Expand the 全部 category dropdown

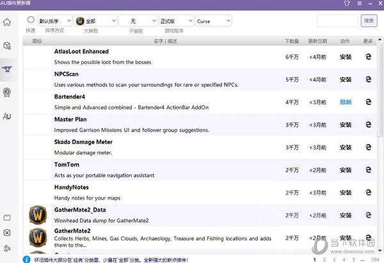click(95, 21)
